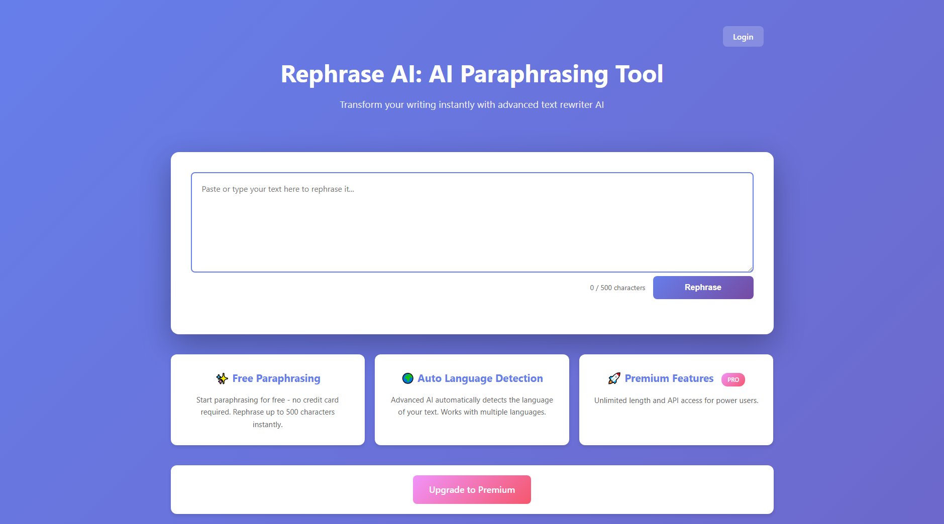Open the Login dialog
Image resolution: width=944 pixels, height=524 pixels.
coord(743,36)
